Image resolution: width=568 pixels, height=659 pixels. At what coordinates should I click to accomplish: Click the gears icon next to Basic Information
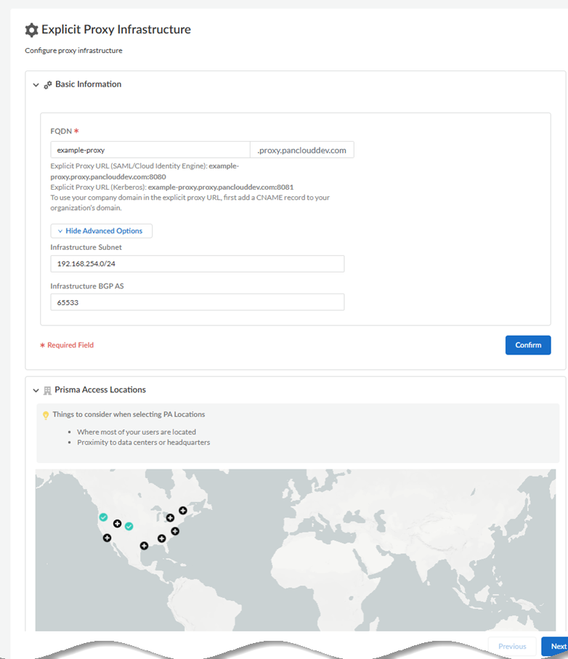(47, 84)
